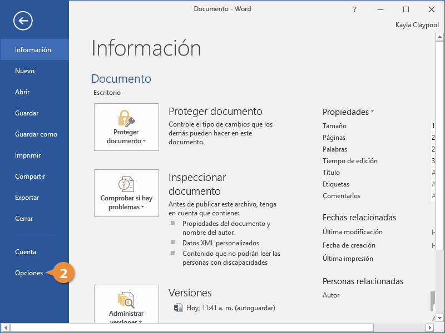Viewport: 445px width, 333px height.
Task: Open the autosaved Word version file icon
Action: (x=178, y=307)
